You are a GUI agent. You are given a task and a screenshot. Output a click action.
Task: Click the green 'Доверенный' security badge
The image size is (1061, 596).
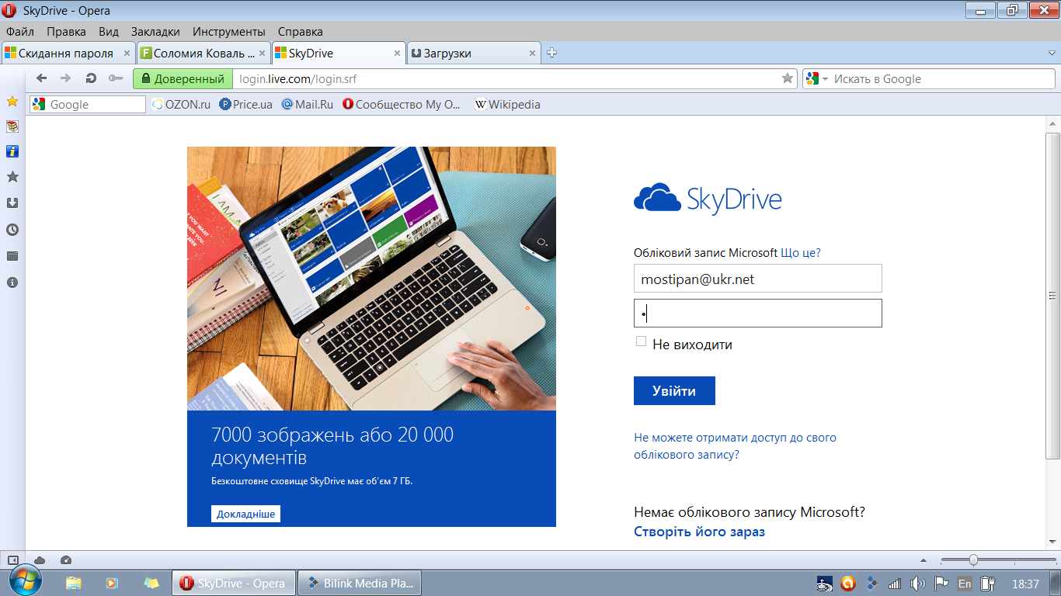pyautogui.click(x=183, y=78)
